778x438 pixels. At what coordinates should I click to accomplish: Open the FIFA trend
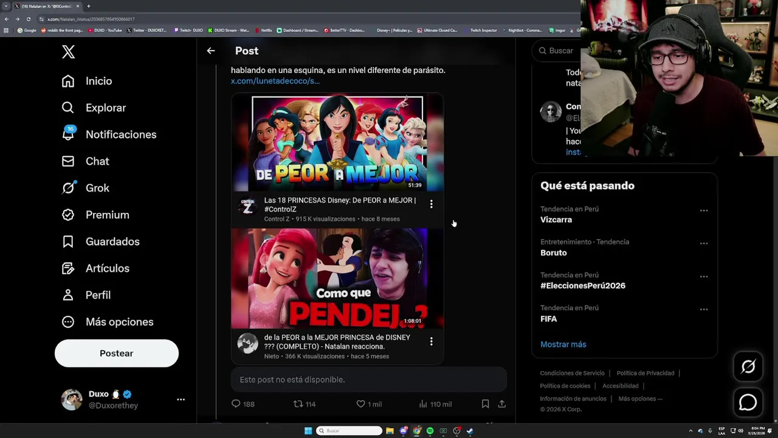click(x=549, y=319)
